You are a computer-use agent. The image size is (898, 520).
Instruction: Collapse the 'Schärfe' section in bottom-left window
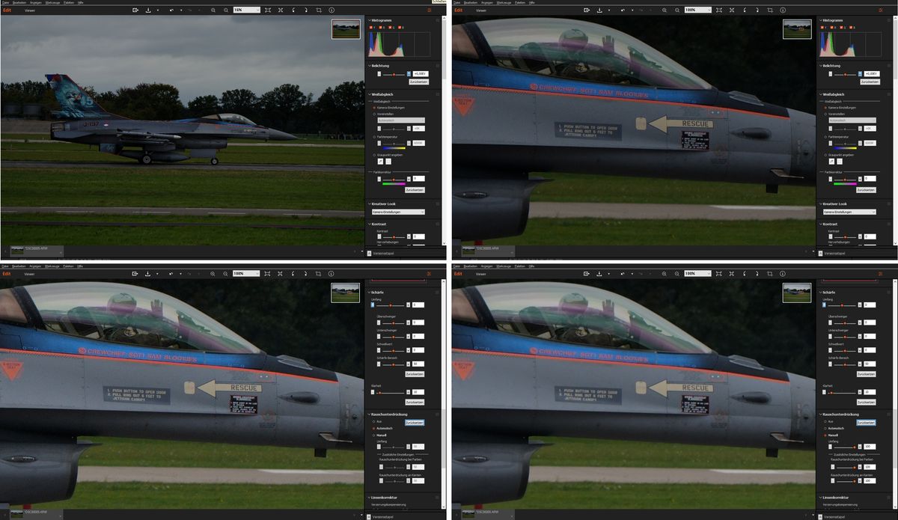click(368, 292)
